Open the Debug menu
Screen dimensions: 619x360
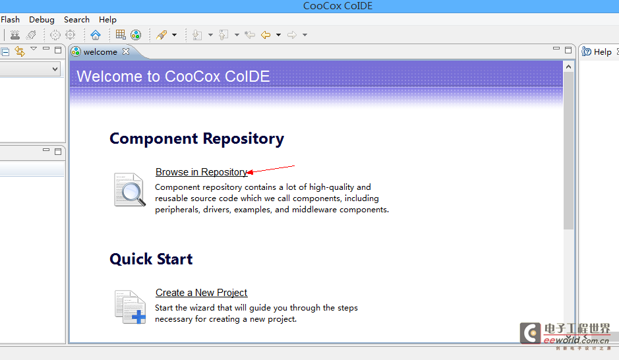[x=42, y=20]
